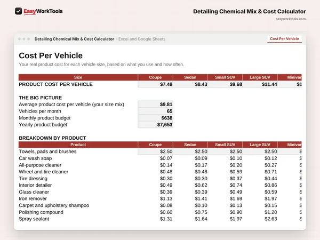This screenshot has width=320, height=240.
Task: Select the Large SUV header in the size row
Action: coord(260,77)
